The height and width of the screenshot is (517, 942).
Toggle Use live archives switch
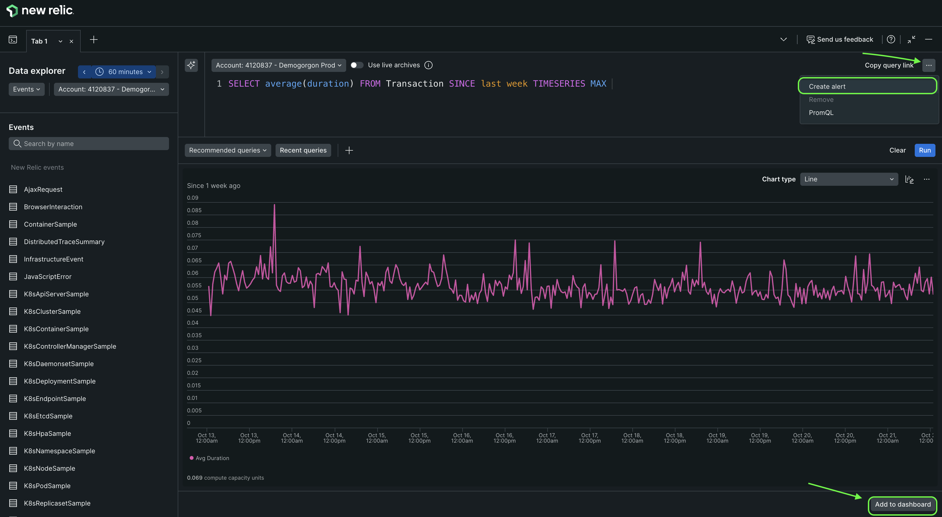click(357, 65)
